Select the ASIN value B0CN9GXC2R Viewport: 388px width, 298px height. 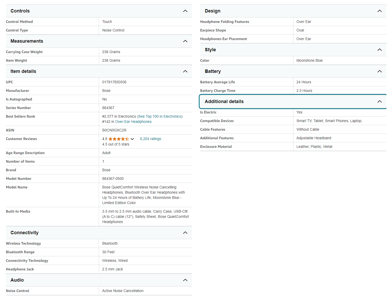tap(114, 130)
